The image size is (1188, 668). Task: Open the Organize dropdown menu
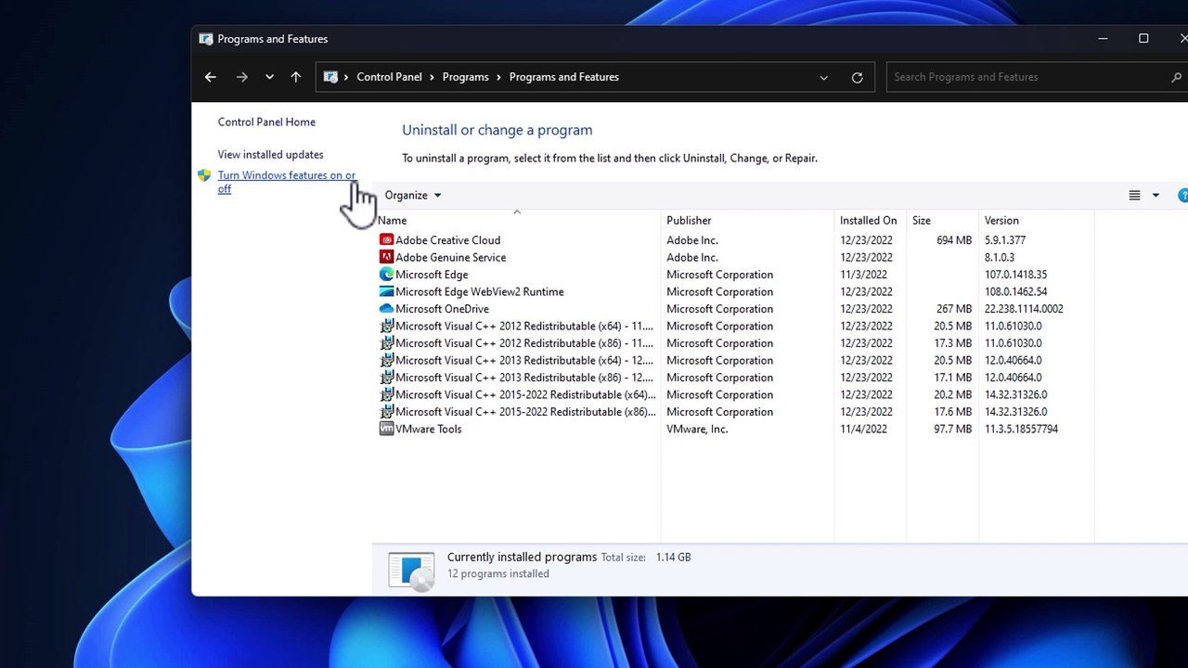tap(413, 195)
